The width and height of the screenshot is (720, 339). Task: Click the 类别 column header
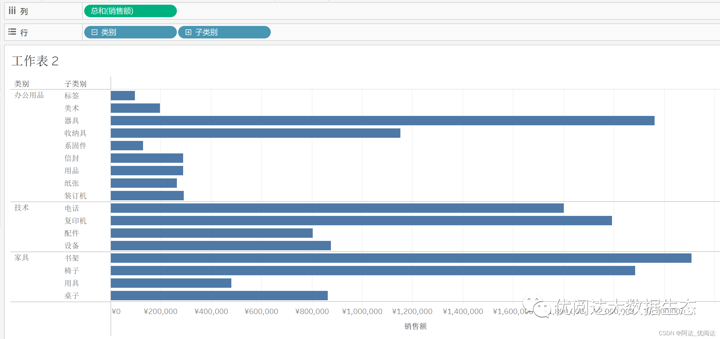(x=22, y=84)
